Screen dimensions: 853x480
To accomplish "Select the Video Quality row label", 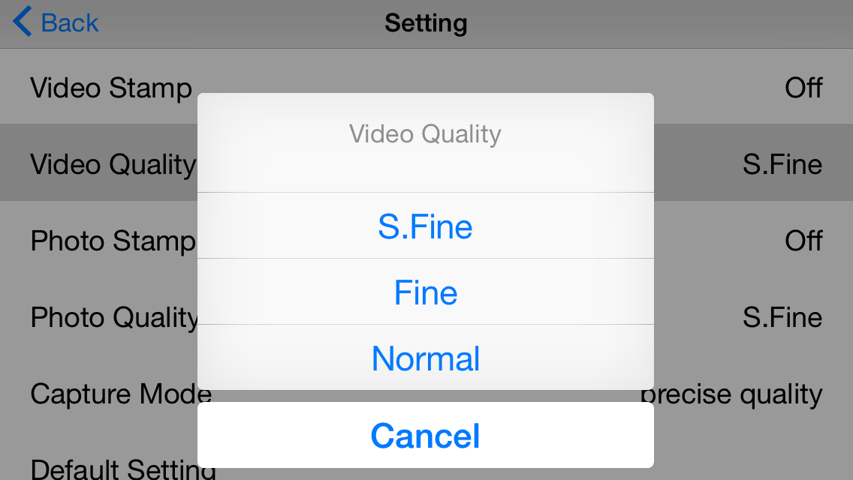I will pyautogui.click(x=113, y=164).
